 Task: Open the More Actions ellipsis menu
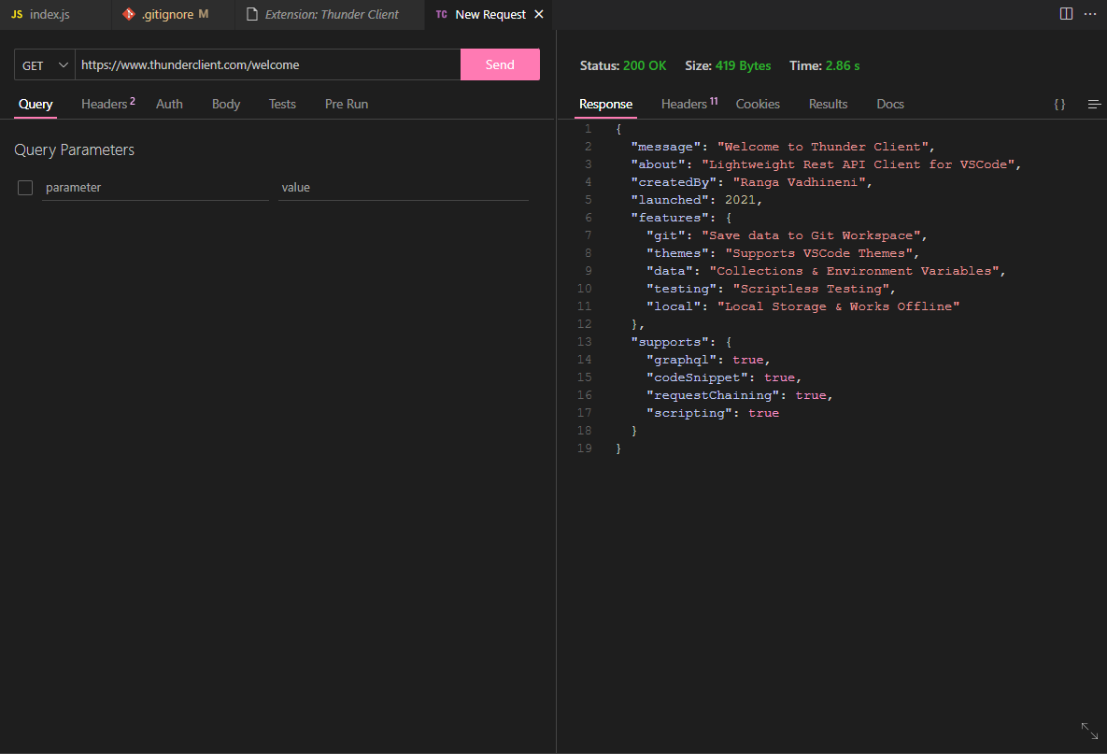[x=1090, y=14]
